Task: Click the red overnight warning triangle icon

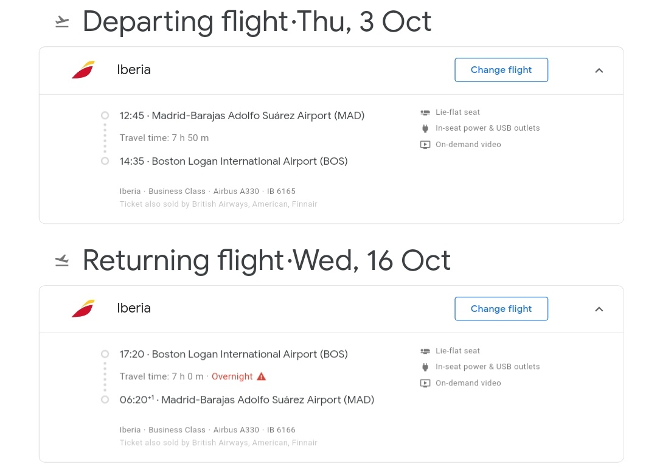Action: pyautogui.click(x=262, y=376)
